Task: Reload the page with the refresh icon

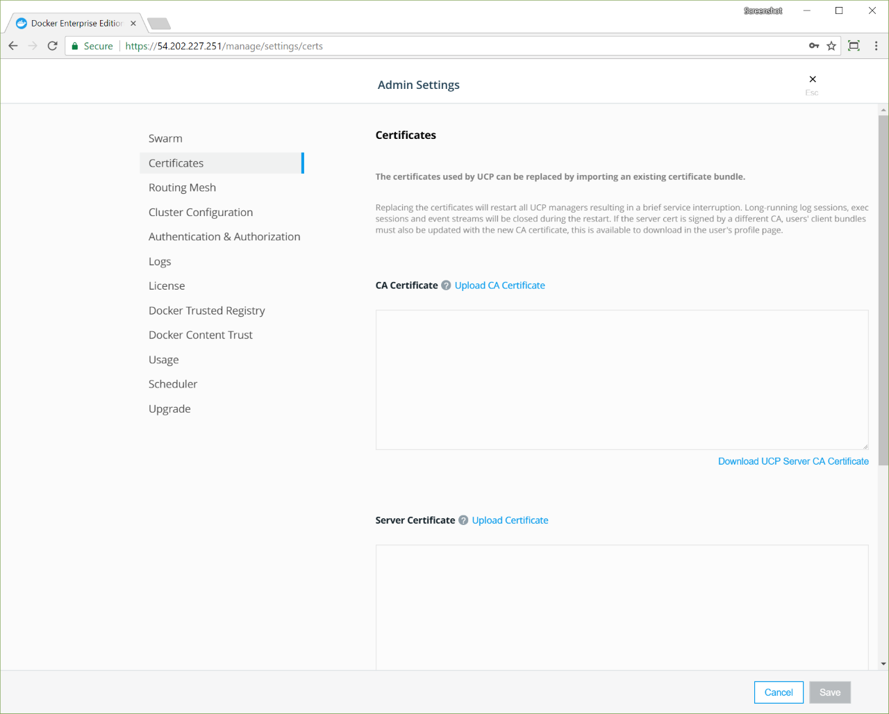Action: (x=52, y=46)
